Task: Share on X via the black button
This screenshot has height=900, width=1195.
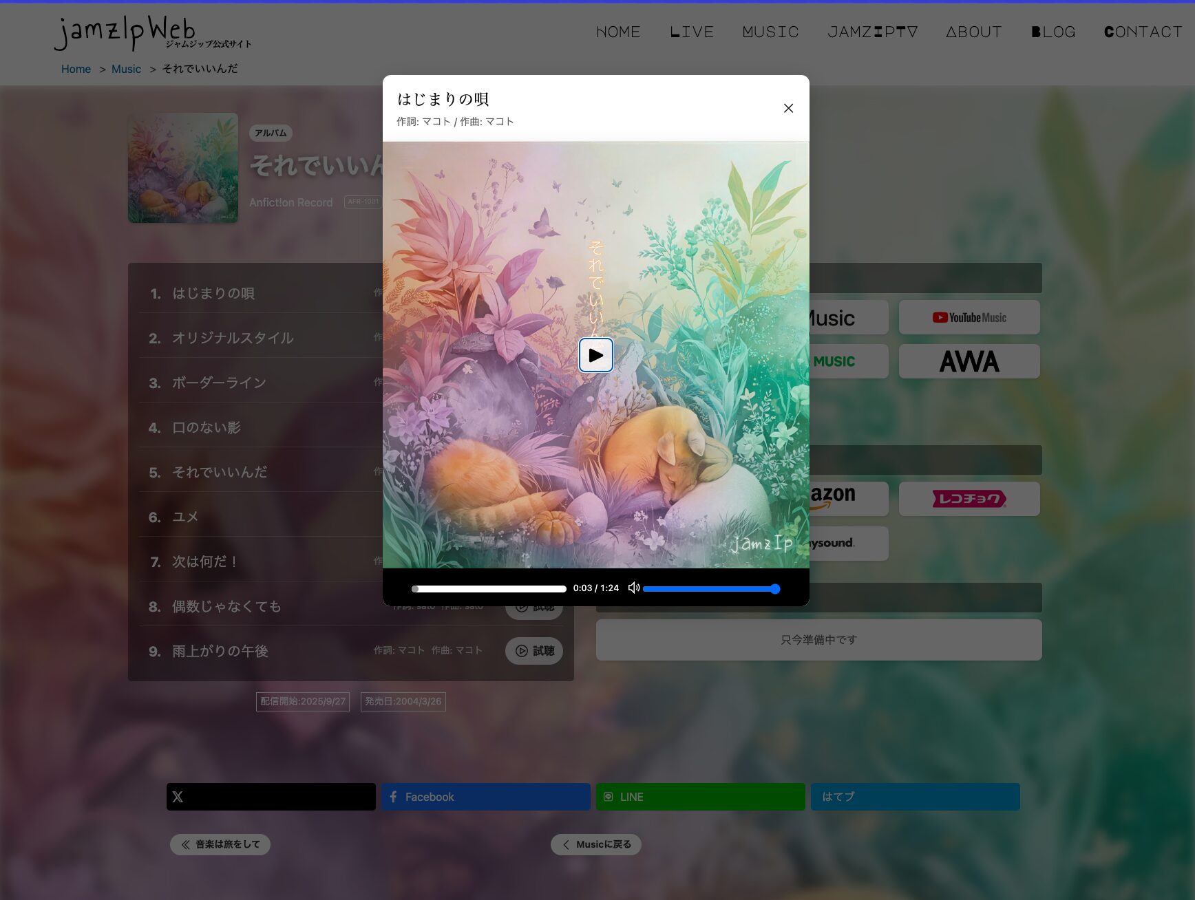Action: (x=271, y=797)
